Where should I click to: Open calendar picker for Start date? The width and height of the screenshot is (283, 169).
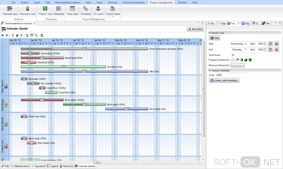click(270, 44)
